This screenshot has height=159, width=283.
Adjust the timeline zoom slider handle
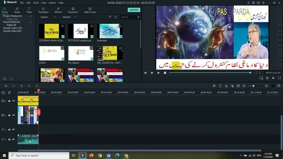click(253, 86)
